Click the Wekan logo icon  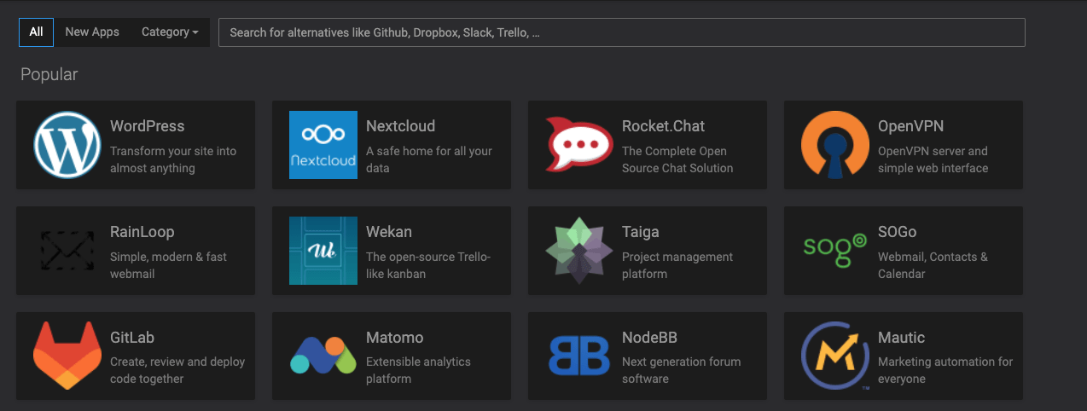(323, 251)
